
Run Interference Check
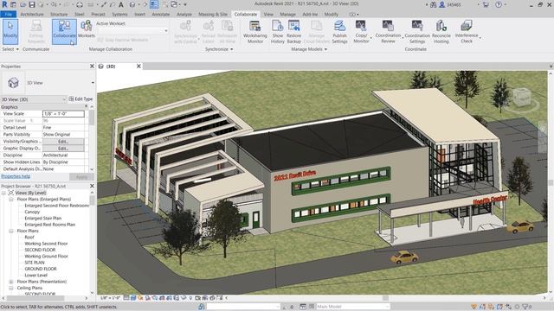467,32
